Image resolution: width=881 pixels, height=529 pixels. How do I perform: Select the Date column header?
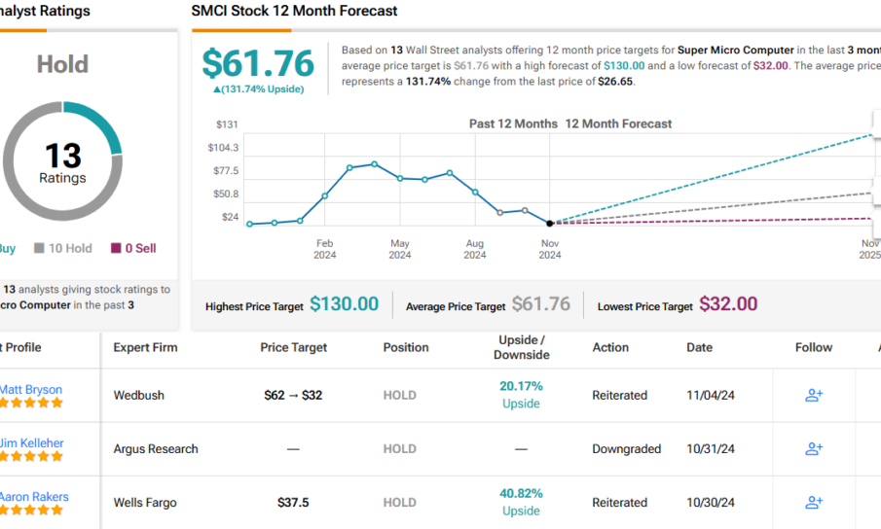coord(700,347)
